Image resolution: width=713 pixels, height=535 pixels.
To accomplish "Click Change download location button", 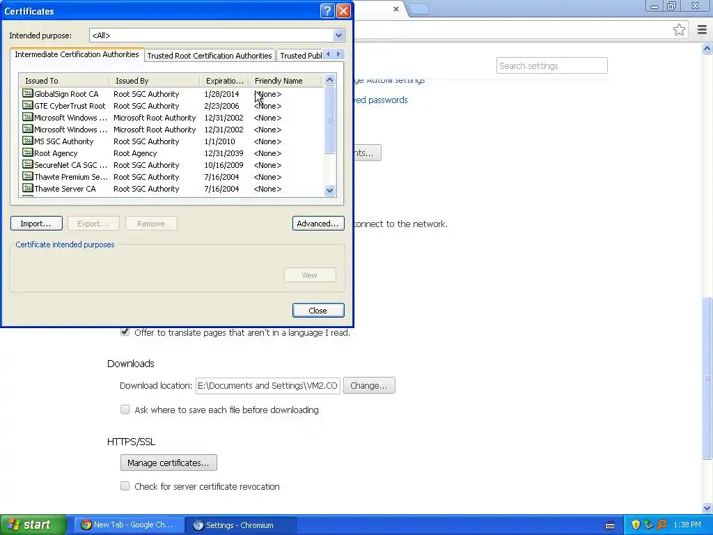I will (369, 385).
